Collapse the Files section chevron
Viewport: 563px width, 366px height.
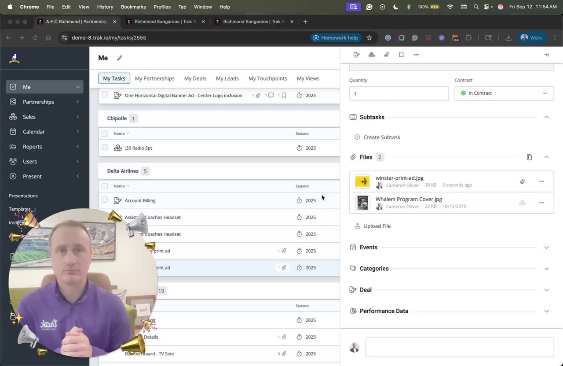(x=546, y=157)
